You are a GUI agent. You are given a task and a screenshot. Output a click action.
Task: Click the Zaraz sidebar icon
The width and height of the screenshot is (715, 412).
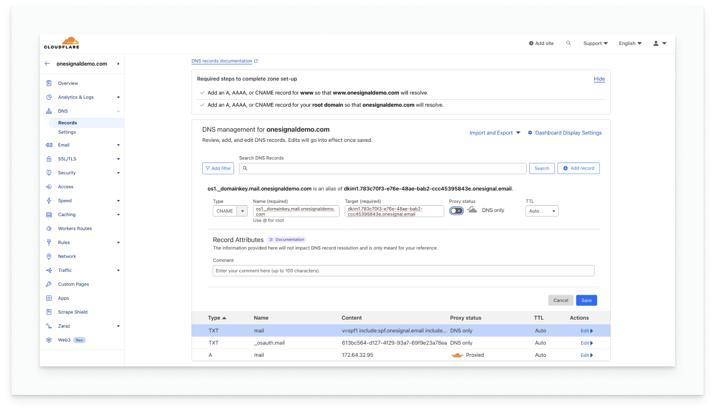coord(49,326)
